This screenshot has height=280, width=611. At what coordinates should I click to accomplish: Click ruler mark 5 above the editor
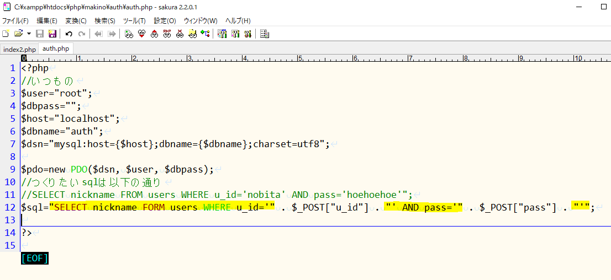click(x=300, y=58)
